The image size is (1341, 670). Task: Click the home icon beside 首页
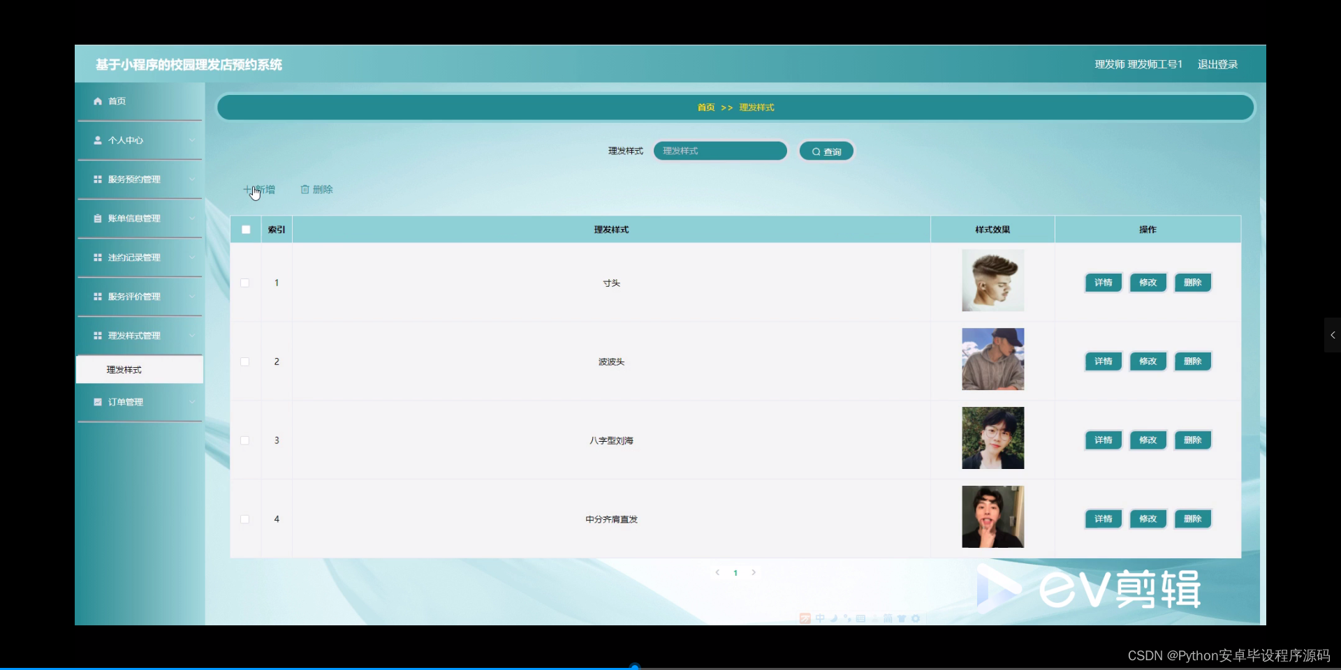click(x=98, y=101)
